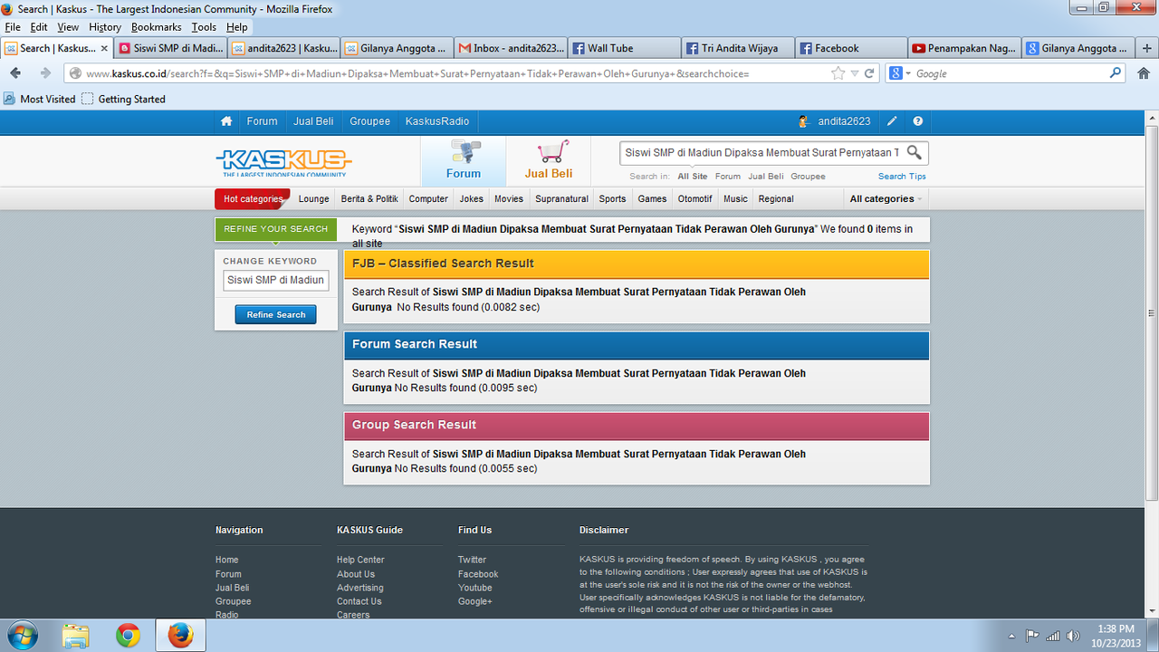Open the Edit menu
The width and height of the screenshot is (1159, 652).
(39, 27)
